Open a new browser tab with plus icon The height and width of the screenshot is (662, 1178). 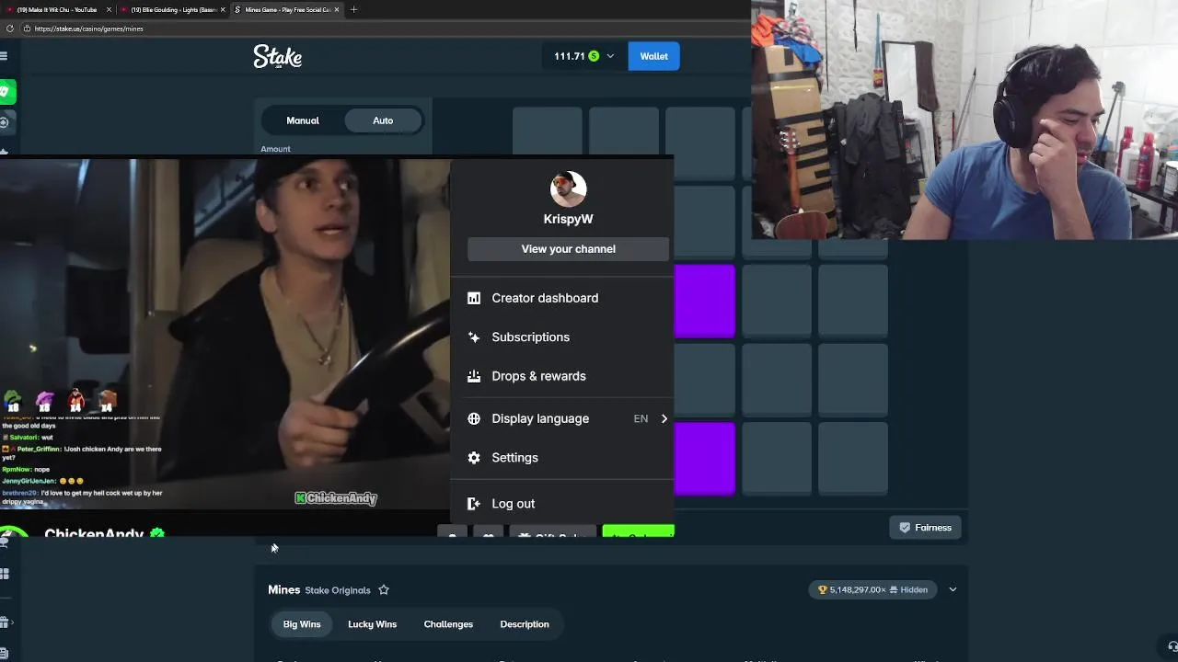pyautogui.click(x=353, y=9)
